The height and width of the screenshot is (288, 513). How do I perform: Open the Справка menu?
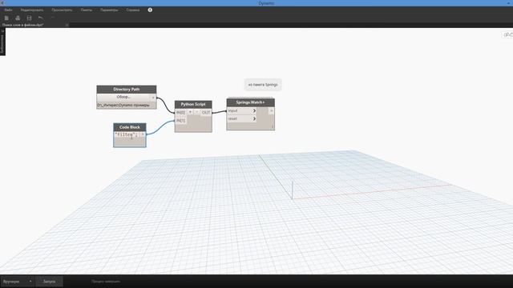click(x=133, y=10)
